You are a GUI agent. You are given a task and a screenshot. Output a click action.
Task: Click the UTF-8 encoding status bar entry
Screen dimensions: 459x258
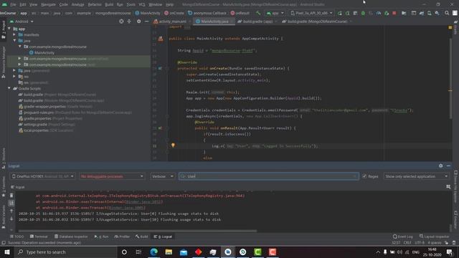click(x=420, y=242)
